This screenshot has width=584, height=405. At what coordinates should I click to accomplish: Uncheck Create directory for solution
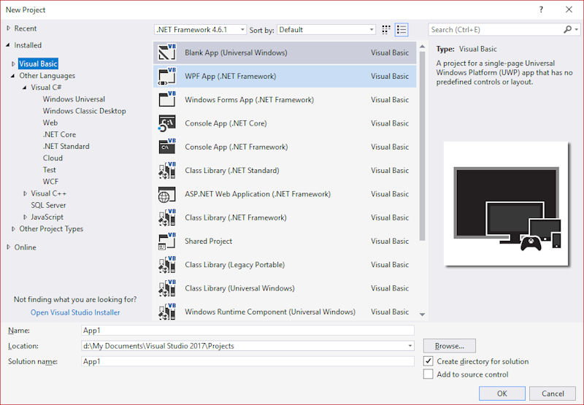pos(429,361)
